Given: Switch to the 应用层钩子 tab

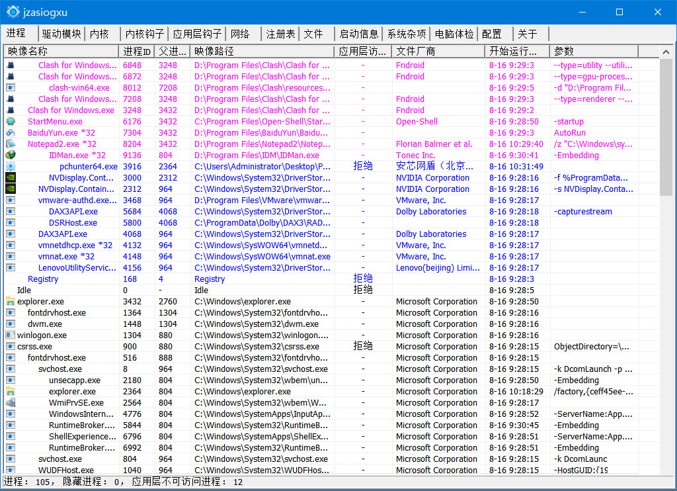Looking at the screenshot, I should pos(197,34).
